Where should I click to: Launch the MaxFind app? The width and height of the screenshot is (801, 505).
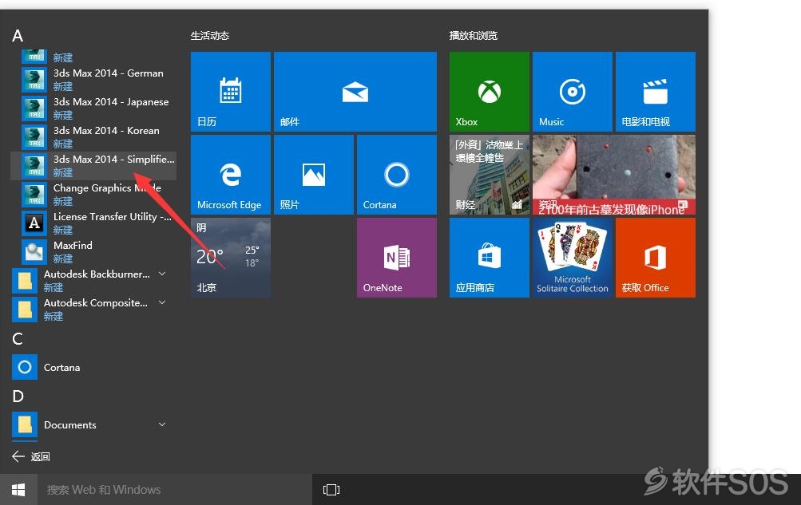click(93, 251)
